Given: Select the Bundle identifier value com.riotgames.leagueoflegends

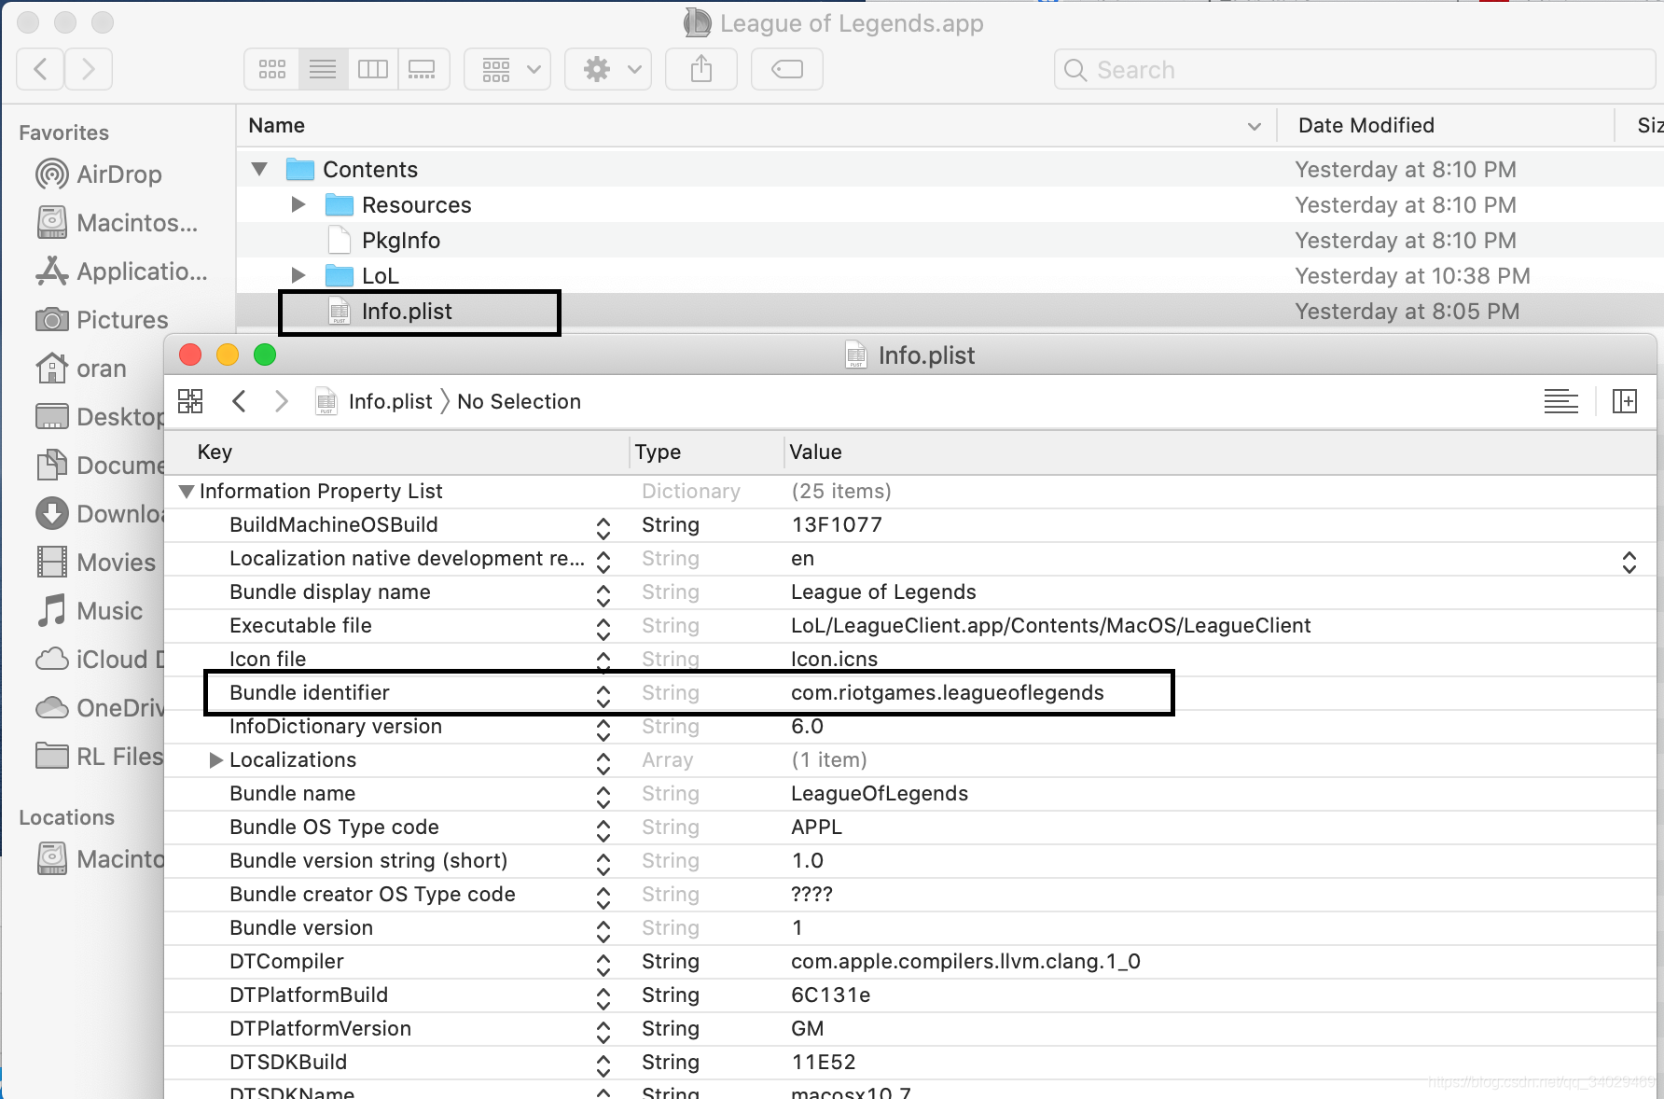Looking at the screenshot, I should (x=947, y=692).
